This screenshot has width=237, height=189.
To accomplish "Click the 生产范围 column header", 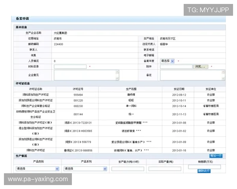I will tap(131, 89).
